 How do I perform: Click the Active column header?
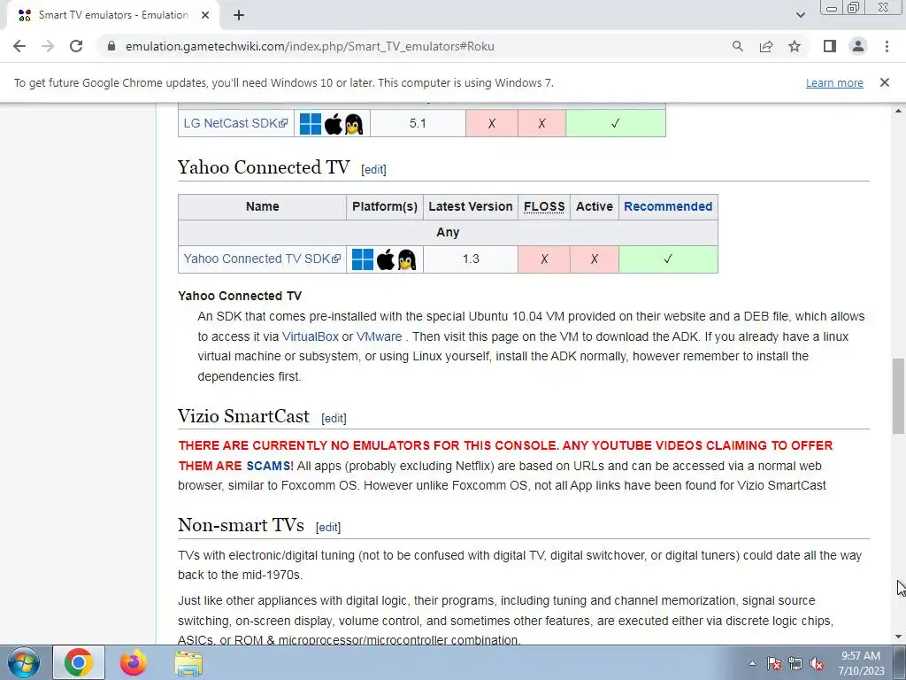pos(594,206)
